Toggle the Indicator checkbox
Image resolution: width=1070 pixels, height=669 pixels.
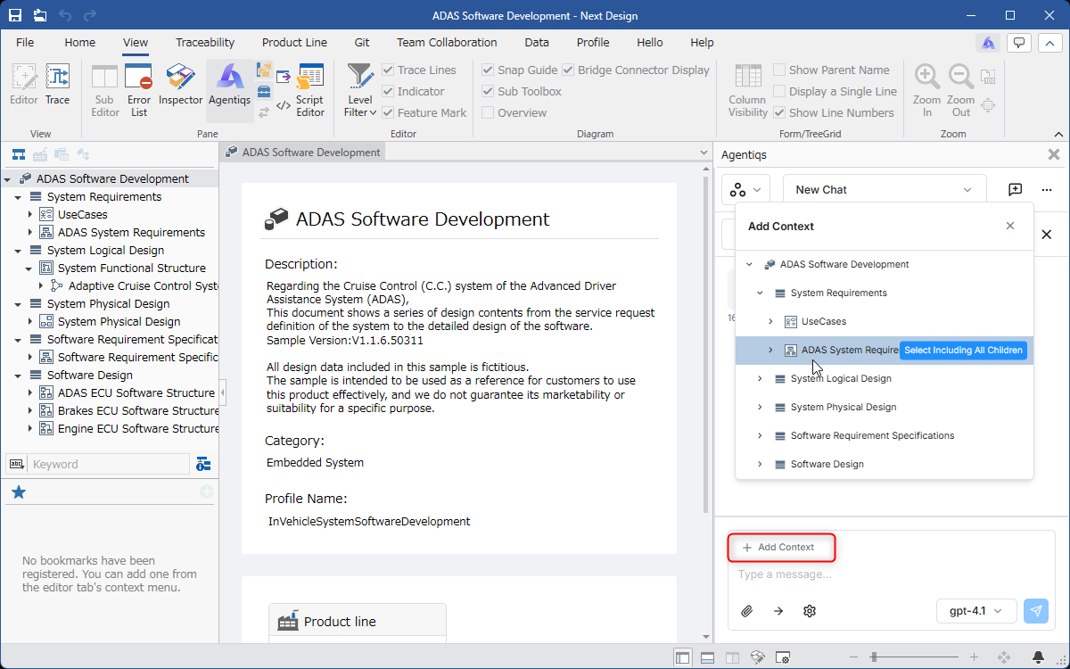click(x=389, y=91)
